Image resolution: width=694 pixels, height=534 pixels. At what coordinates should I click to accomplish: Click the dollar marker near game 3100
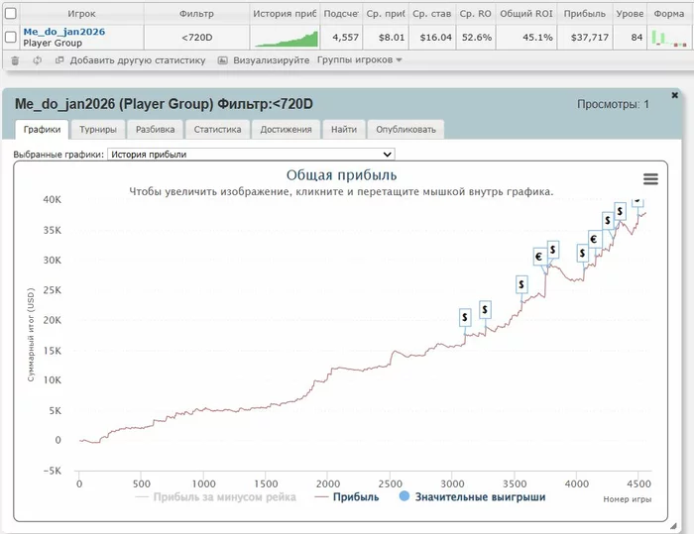click(465, 317)
